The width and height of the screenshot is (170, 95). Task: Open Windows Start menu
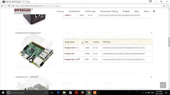[3, 93]
